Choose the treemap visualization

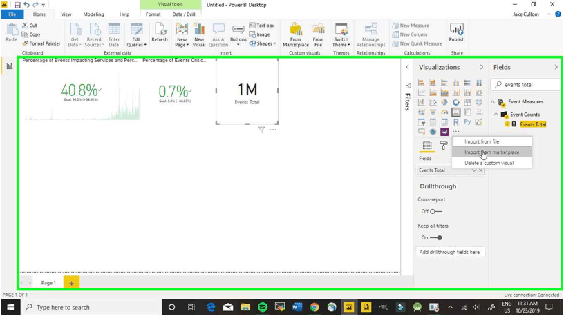pyautogui.click(x=467, y=102)
